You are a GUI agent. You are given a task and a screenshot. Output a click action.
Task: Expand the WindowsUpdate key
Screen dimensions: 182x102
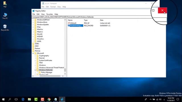coord(33,25)
